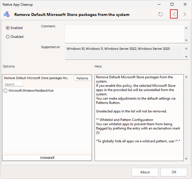
Task: Focus the Search input field
Action: coord(14,84)
